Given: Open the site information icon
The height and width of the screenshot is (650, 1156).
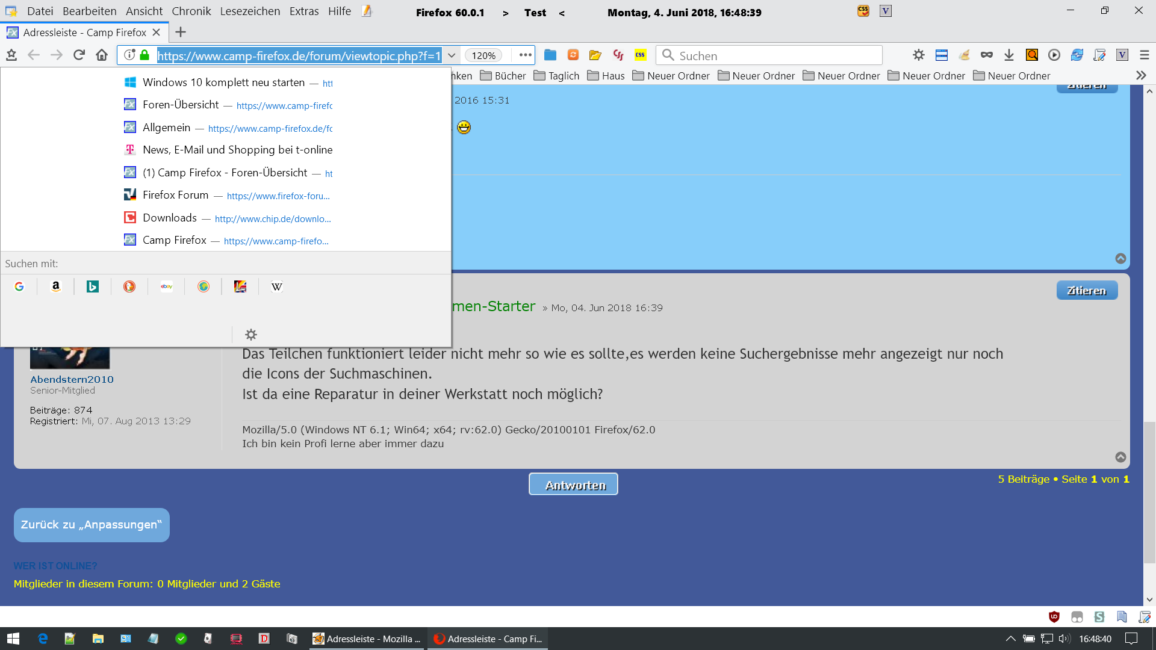Looking at the screenshot, I should (129, 55).
